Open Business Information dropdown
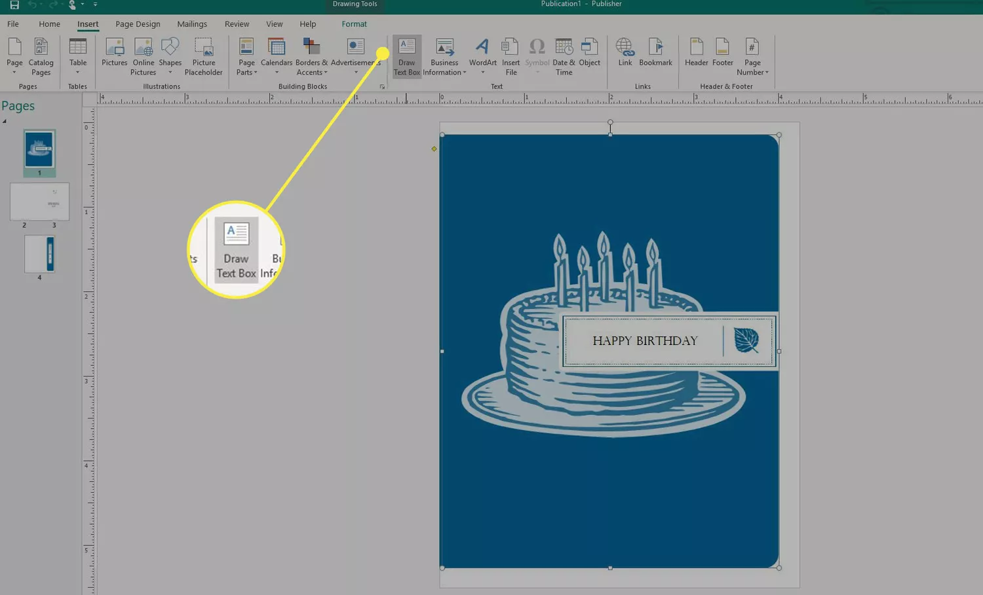983x595 pixels. click(x=444, y=56)
